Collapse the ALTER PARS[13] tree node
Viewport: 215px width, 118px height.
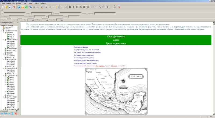click(x=4, y=59)
